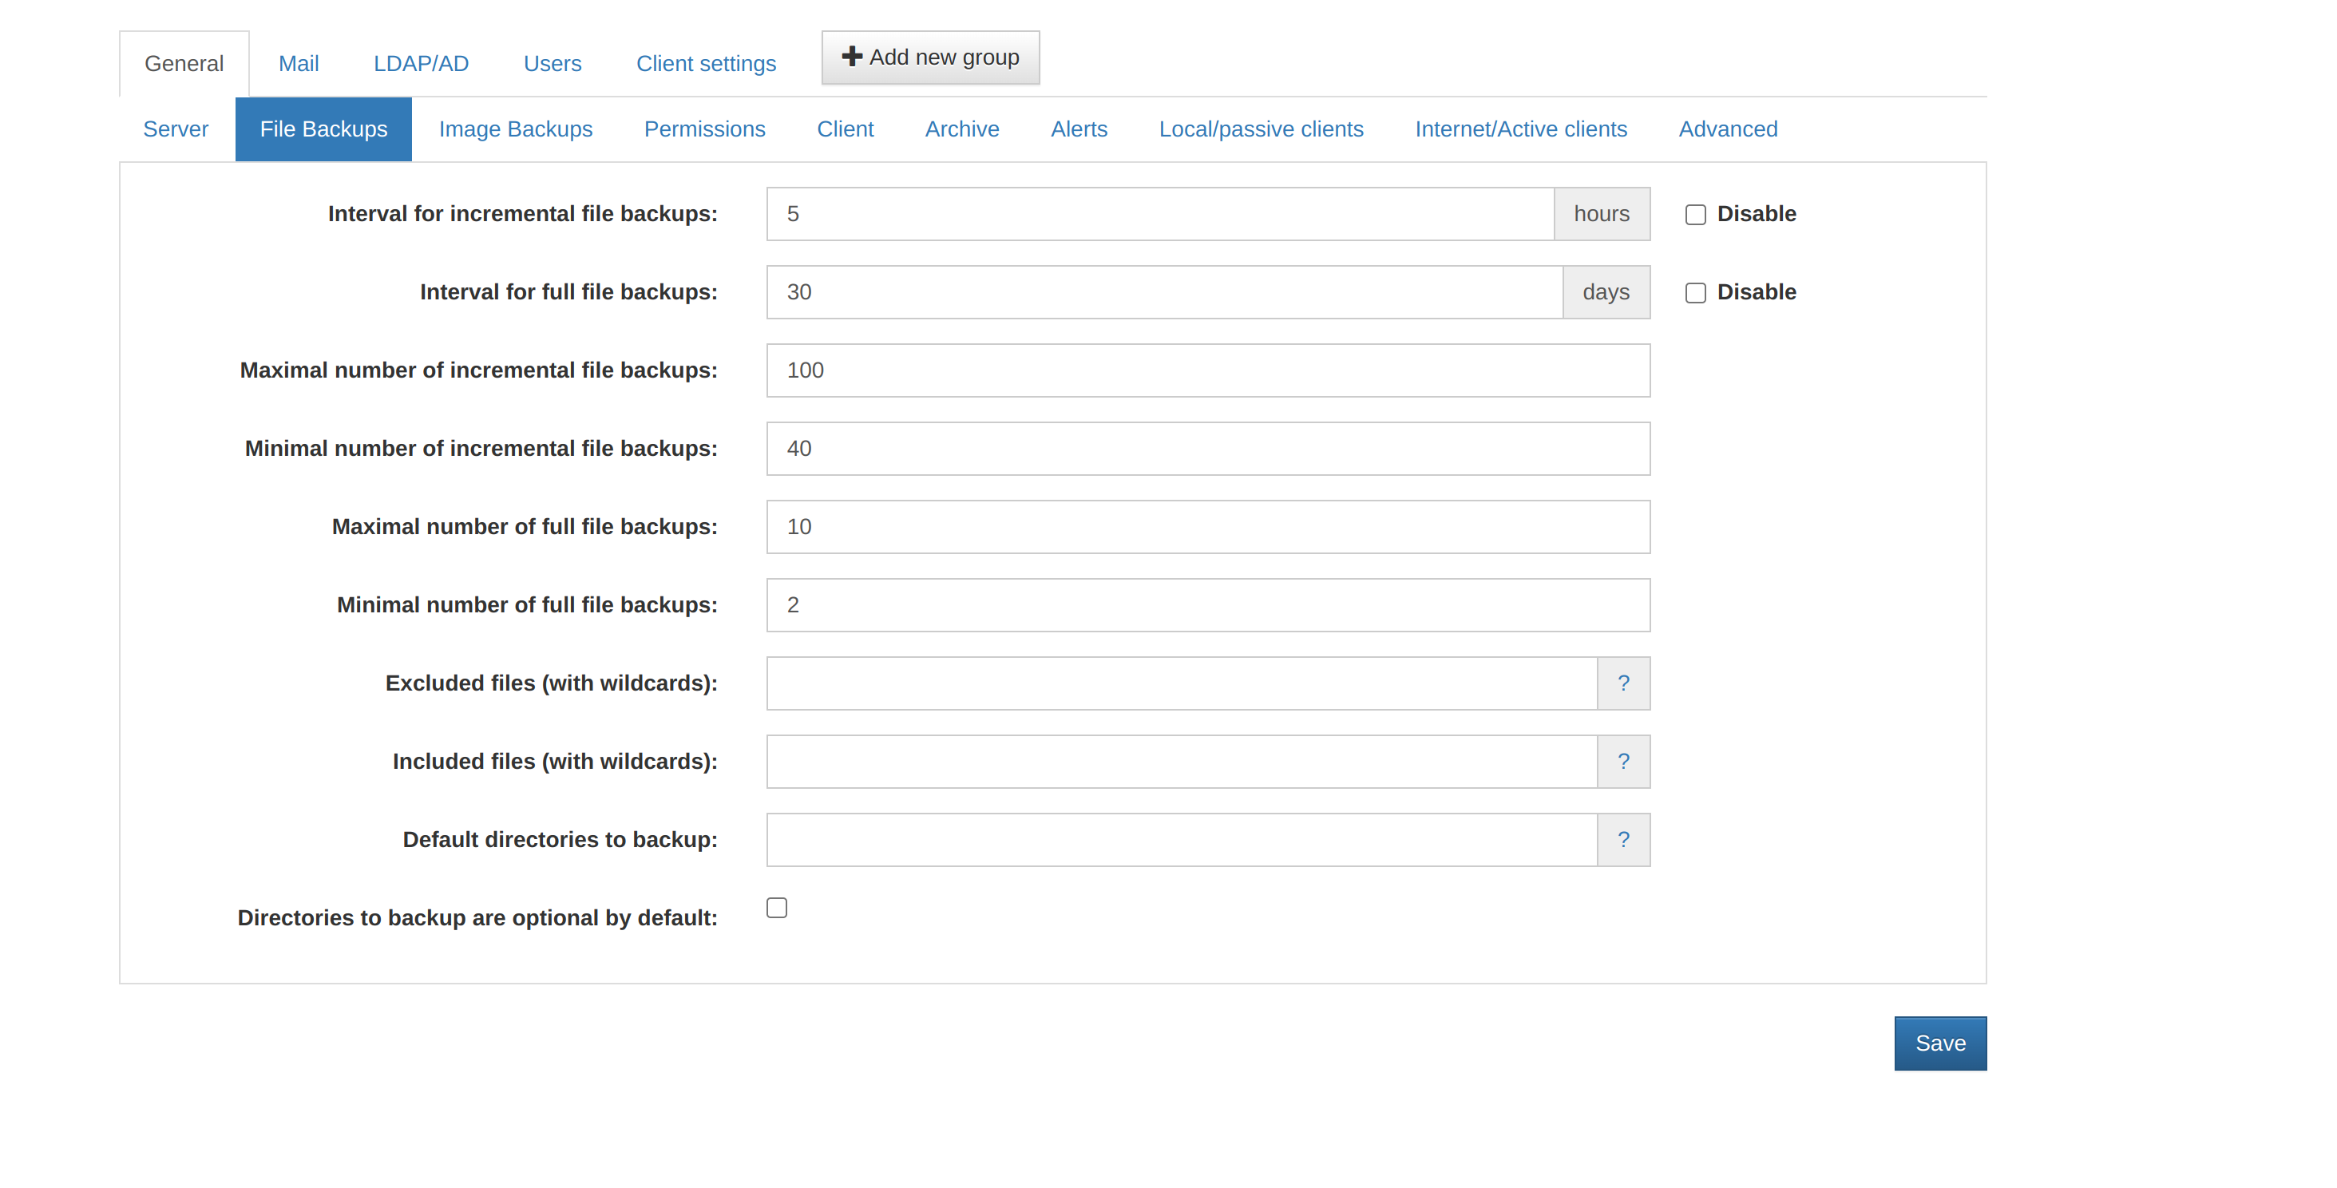Toggle directories optional by default checkbox
Image resolution: width=2337 pixels, height=1188 pixels.
point(777,908)
